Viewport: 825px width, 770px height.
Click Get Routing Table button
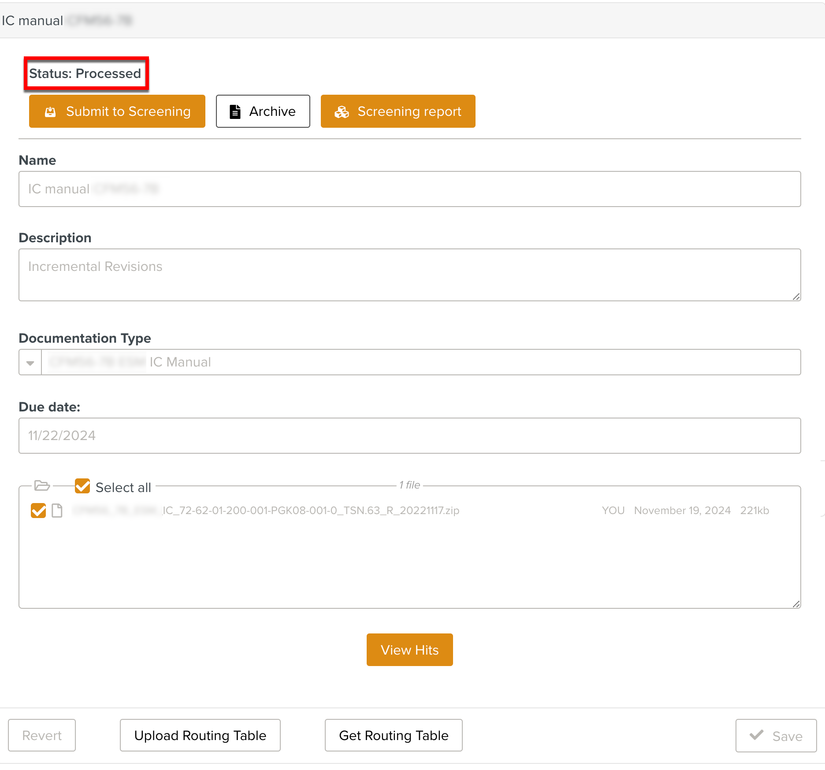coord(394,735)
